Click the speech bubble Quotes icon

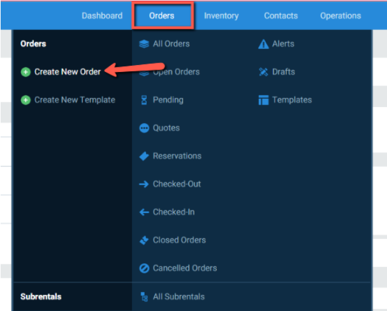[x=144, y=128]
